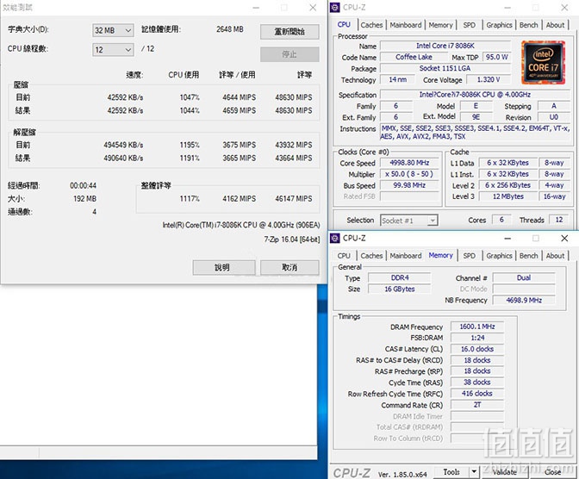Image resolution: width=579 pixels, height=479 pixels.
Task: Click the Command Rate value 2T
Action: [477, 405]
